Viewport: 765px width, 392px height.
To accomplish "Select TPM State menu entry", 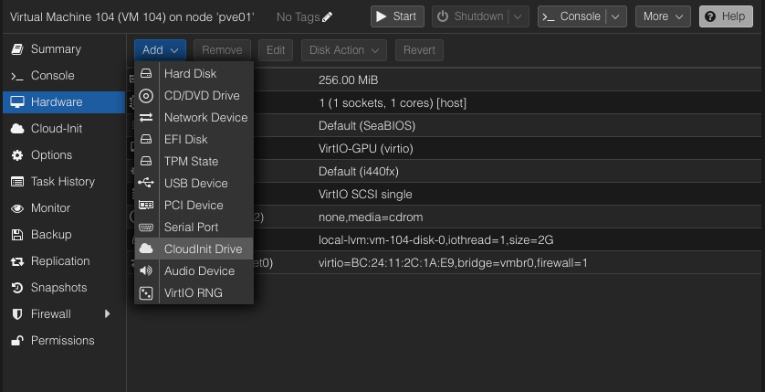I will [191, 162].
